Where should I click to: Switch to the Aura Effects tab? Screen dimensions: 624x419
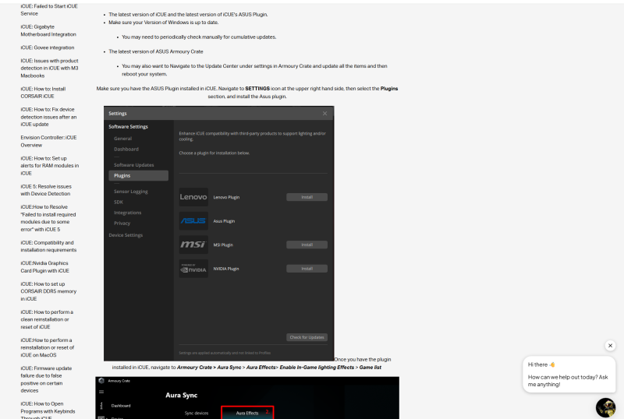(x=247, y=413)
